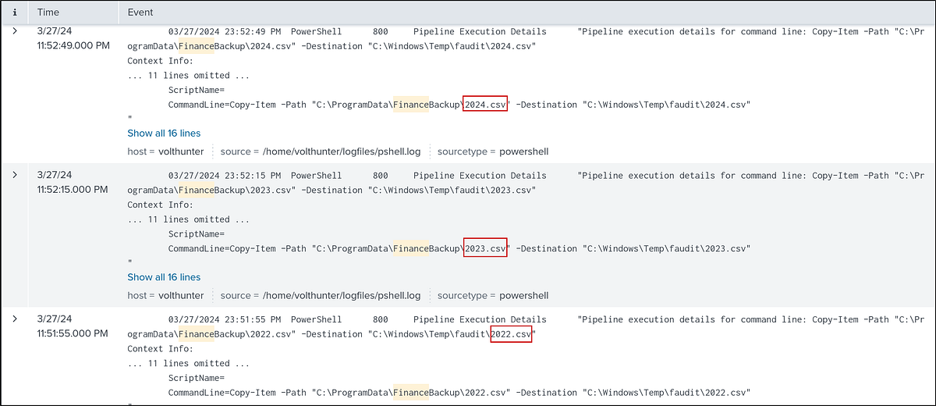Select the source pshell.log field in 2023.csv event

pos(320,296)
